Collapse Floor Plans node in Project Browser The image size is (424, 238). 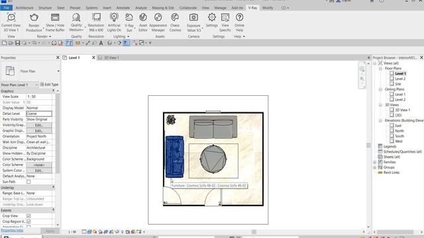[380, 69]
